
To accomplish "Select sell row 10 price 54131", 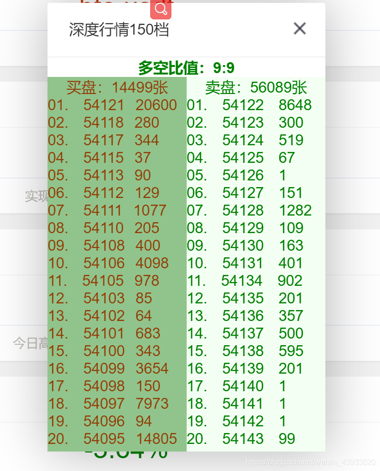I will 243,263.
